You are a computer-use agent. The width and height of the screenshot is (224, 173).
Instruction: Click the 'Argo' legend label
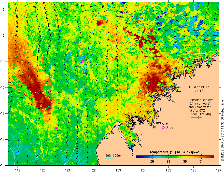170,127
